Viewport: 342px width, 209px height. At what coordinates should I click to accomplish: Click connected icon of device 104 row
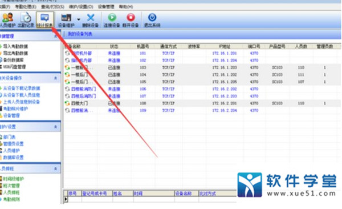point(67,75)
